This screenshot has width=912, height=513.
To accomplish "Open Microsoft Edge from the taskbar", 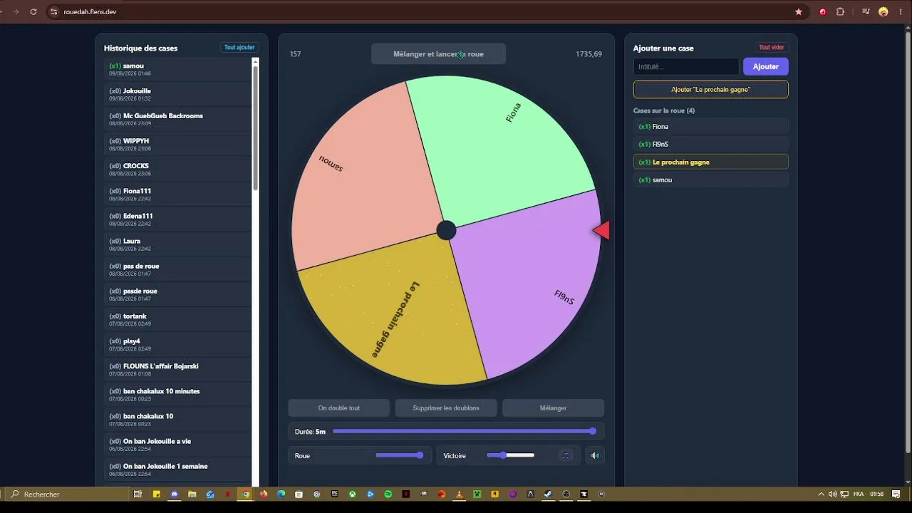I will (x=281, y=494).
